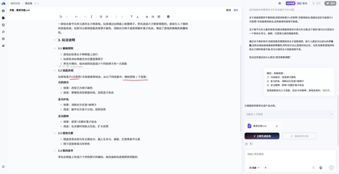Insert a table from the toolbar
339x174 pixels.
(169, 17)
